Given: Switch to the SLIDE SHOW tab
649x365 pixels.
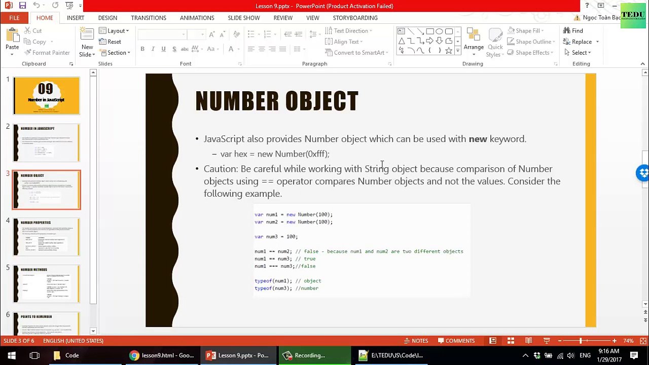Looking at the screenshot, I should 244,18.
